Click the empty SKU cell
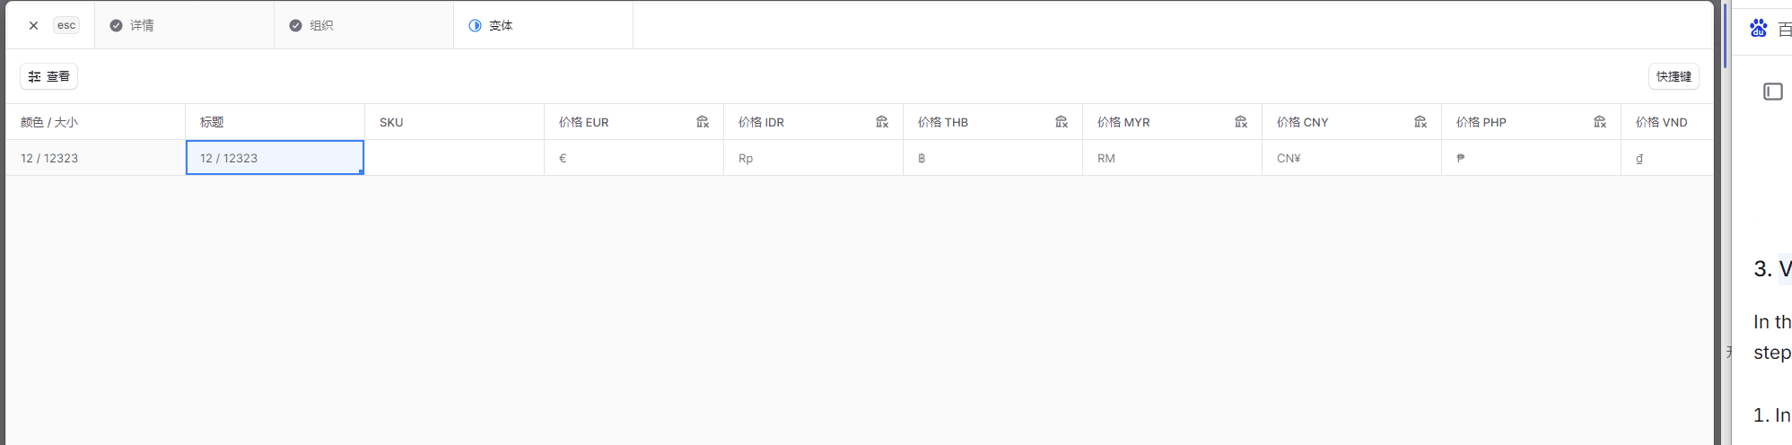 click(454, 158)
